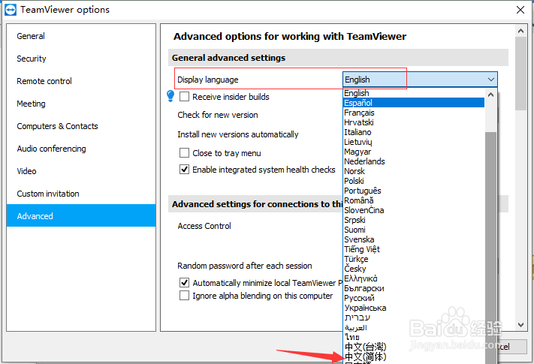This screenshot has width=534, height=364.
Task: Pick Lietuvių as display language
Action: pos(413,142)
